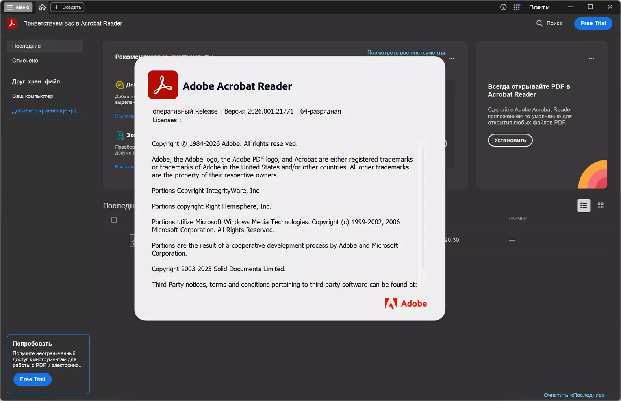This screenshot has height=401, width=621.
Task: Click the Adobe Acrobat Reader logo in About dialog
Action: coord(163,85)
